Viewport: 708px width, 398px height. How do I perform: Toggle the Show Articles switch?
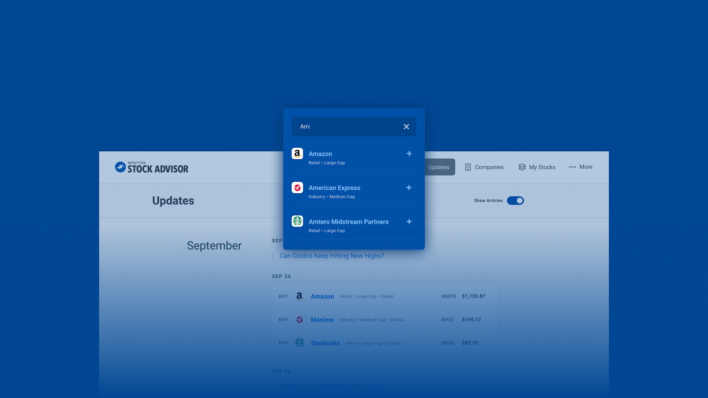click(x=516, y=201)
